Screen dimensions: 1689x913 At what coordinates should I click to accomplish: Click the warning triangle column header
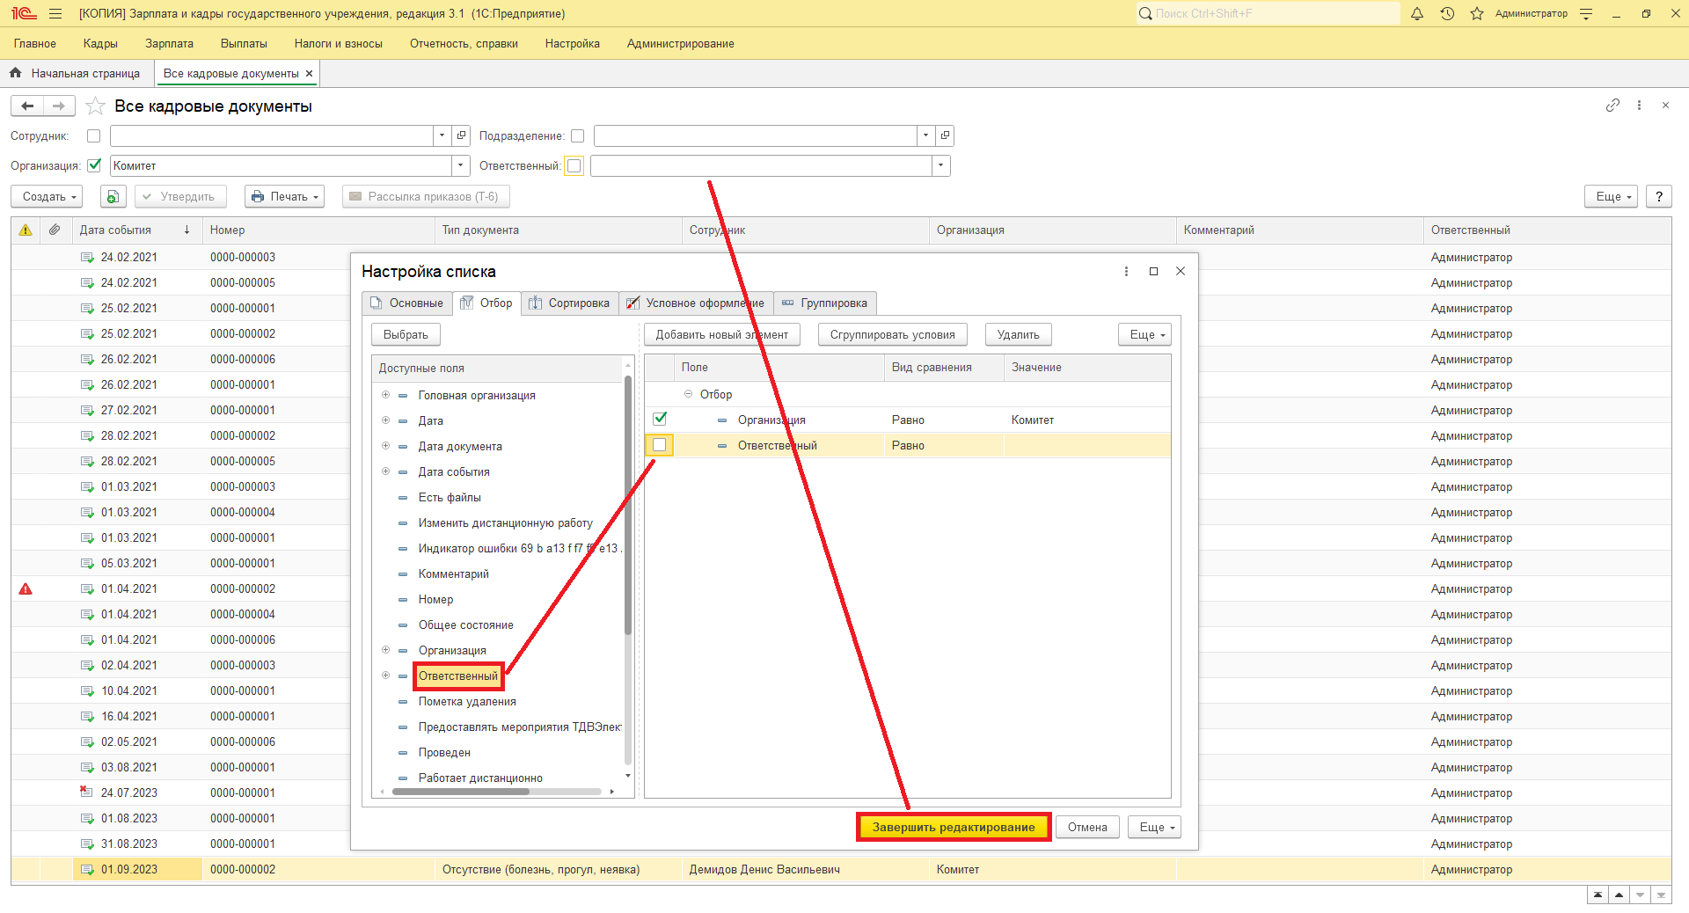[26, 230]
